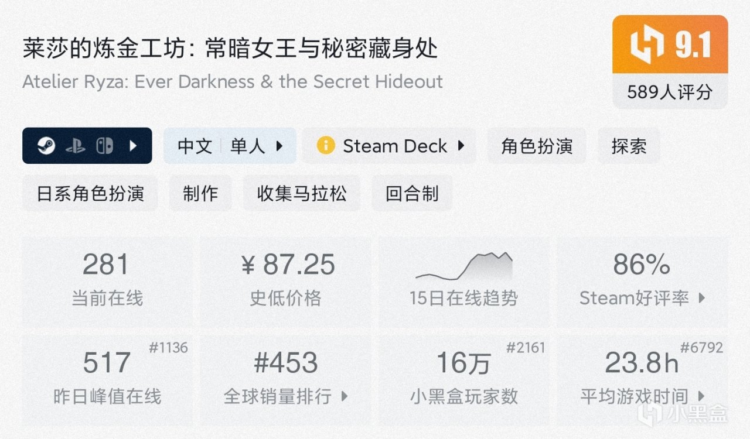Screen dimensions: 750x439
Task: Expand 平均游戏时间 details arrow
Action: [x=702, y=396]
